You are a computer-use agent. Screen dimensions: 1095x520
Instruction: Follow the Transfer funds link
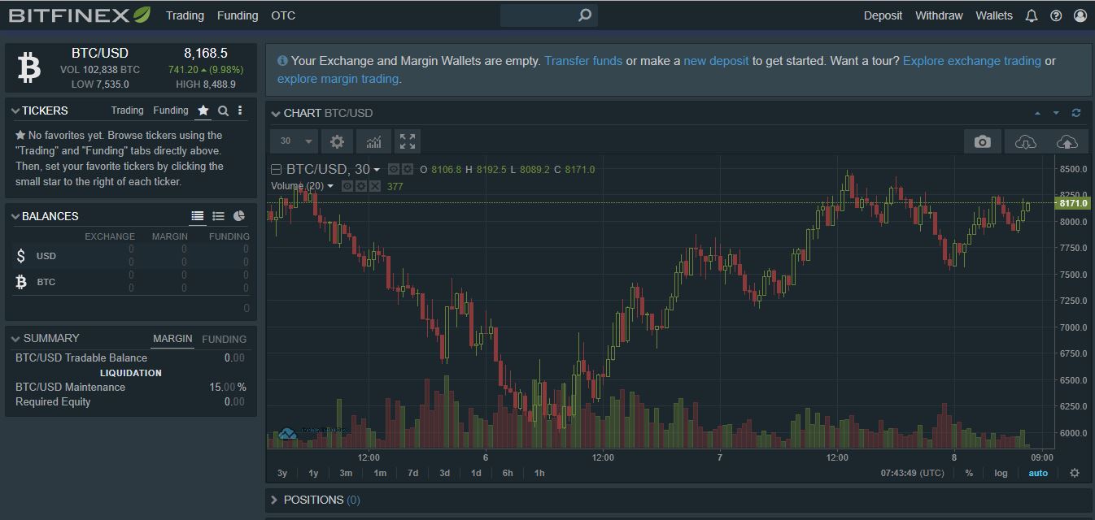coord(583,61)
